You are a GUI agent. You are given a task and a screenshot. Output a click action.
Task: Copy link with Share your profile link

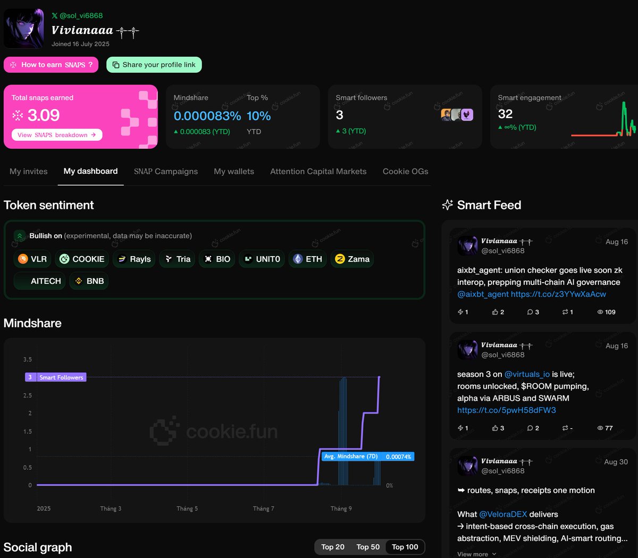click(154, 65)
